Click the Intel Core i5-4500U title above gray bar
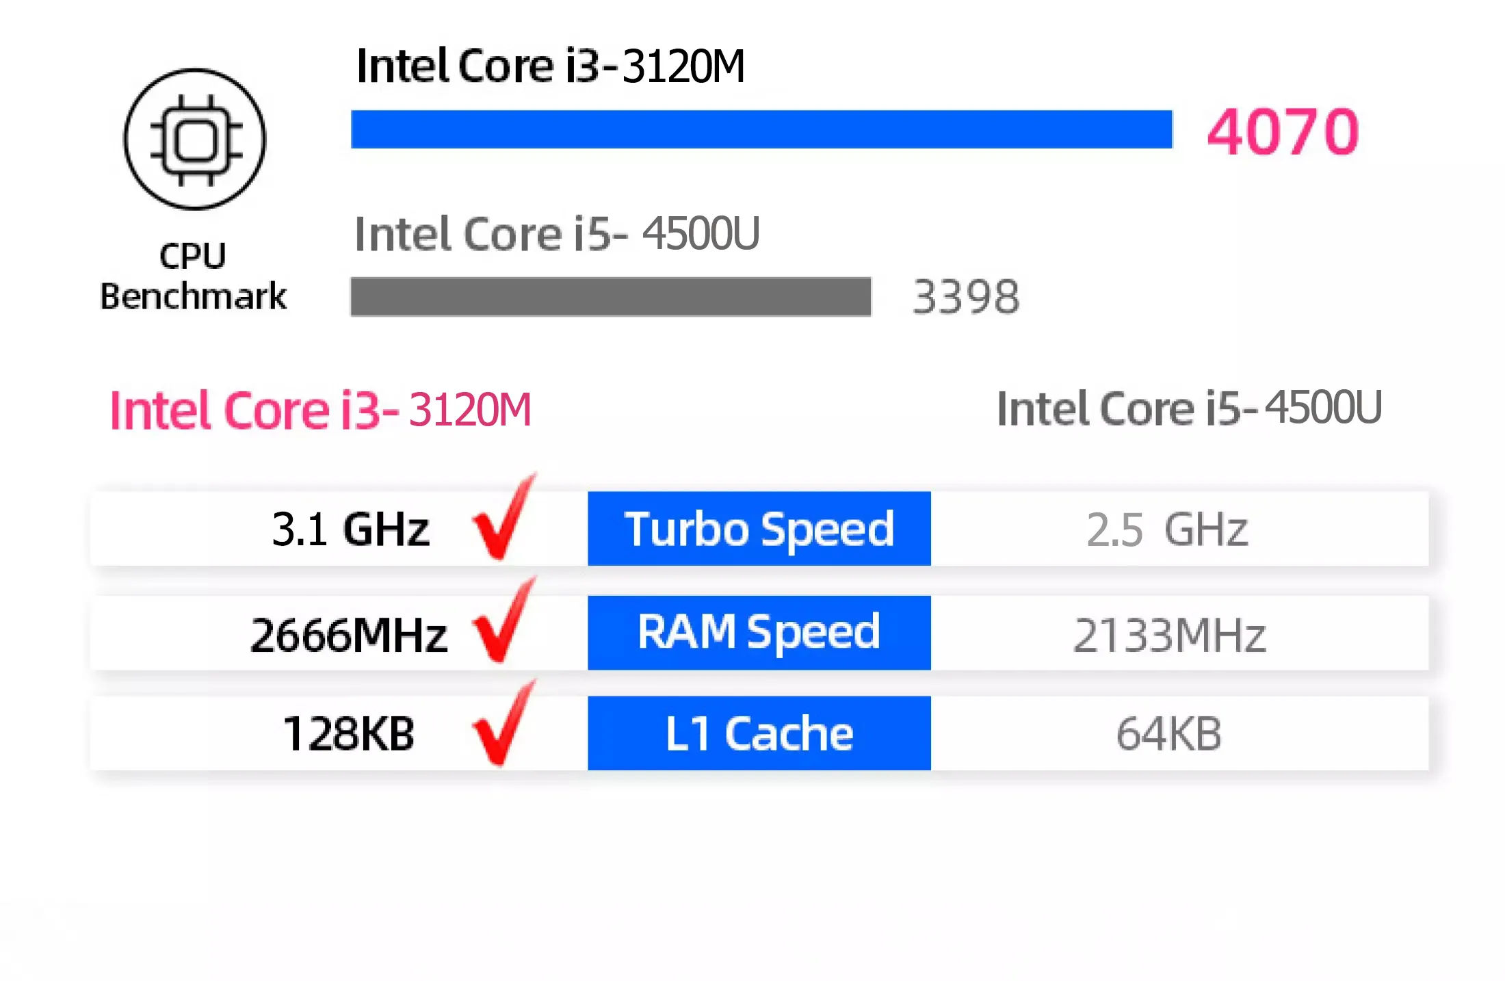 click(557, 234)
